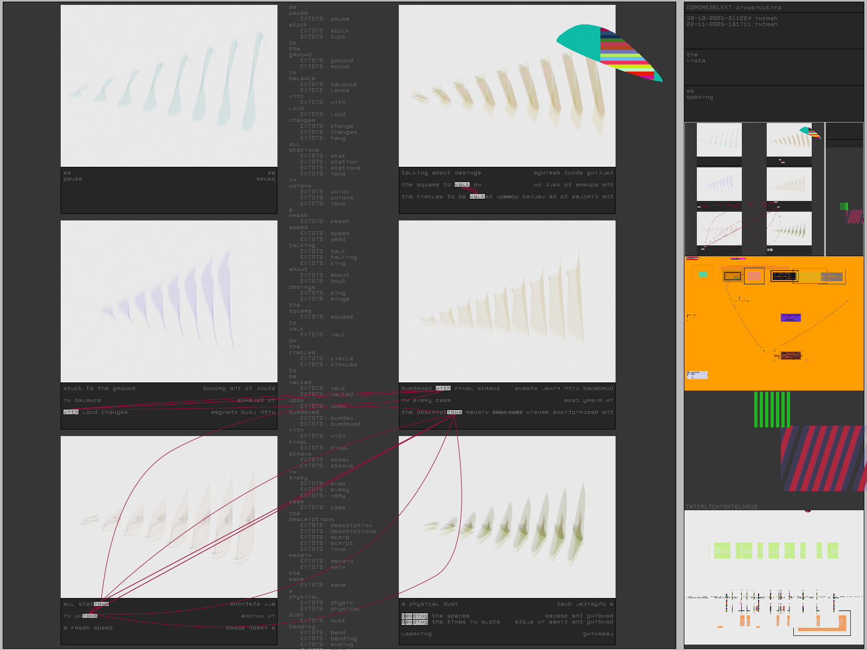The image size is (867, 650).
Task: Select the lavender fins image panel
Action: (169, 301)
